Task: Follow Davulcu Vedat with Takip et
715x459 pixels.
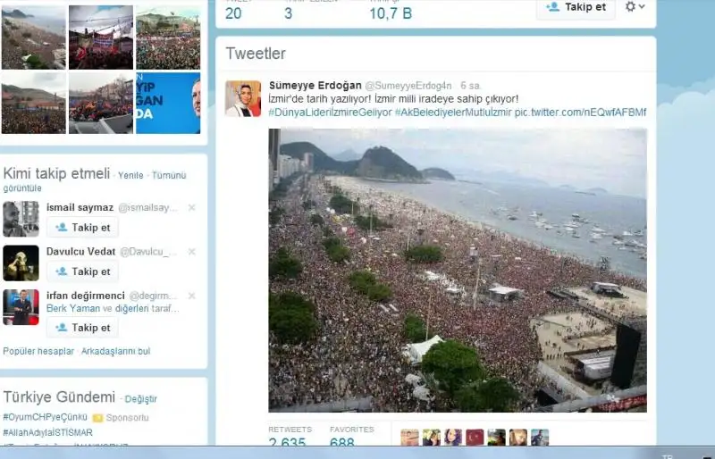Action: [x=82, y=271]
